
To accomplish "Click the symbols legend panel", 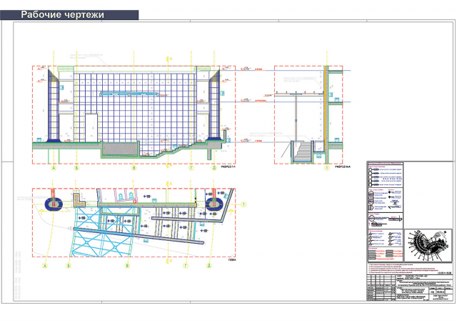I will 386,212.
